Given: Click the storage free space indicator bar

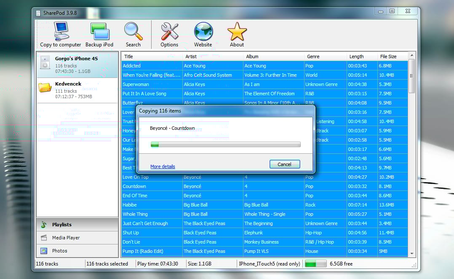Looking at the screenshot, I should [x=316, y=264].
